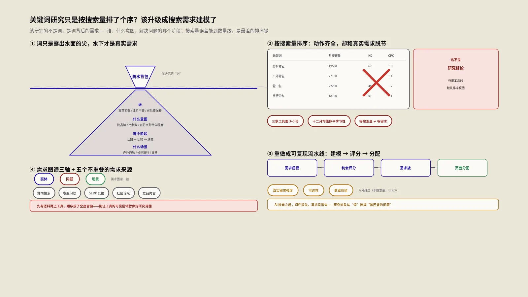
Task: Click the KD column header
Action: 370,56
